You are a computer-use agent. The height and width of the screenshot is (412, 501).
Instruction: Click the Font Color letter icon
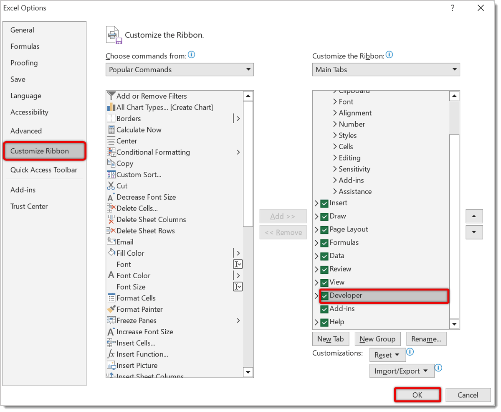point(111,276)
